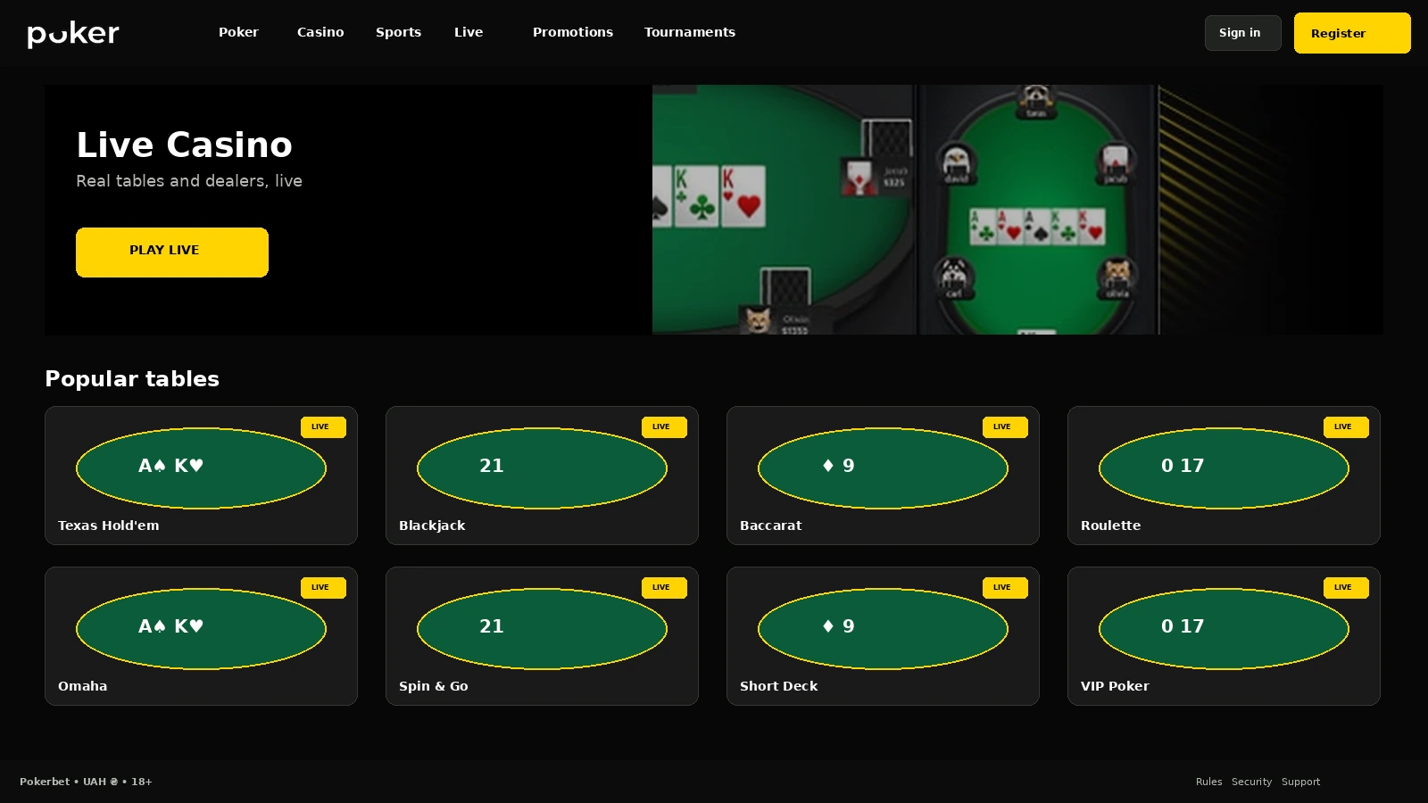Viewport: 1428px width, 803px height.
Task: Open the Support footer link
Action: coord(1300,782)
